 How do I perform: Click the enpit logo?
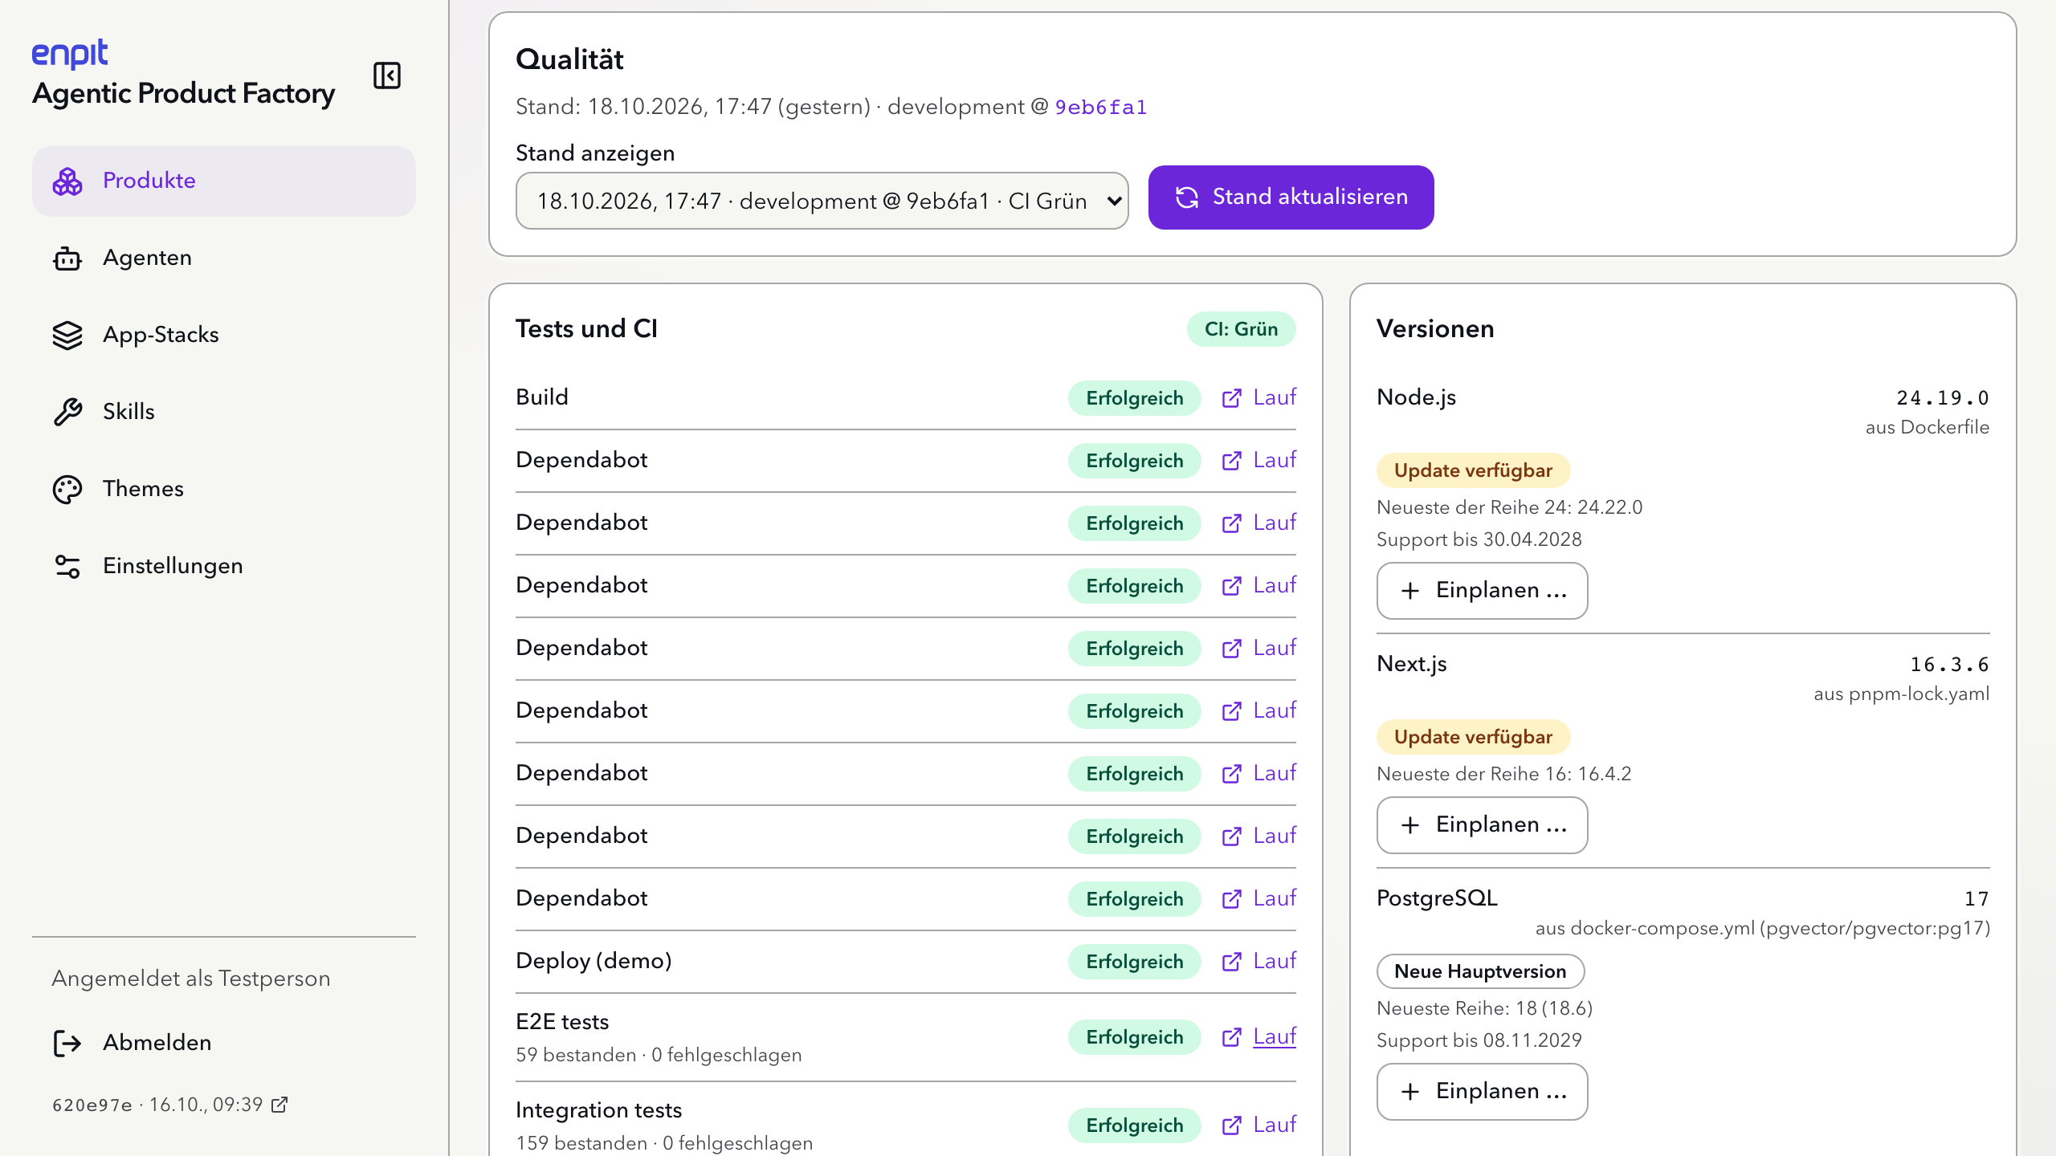pos(70,55)
